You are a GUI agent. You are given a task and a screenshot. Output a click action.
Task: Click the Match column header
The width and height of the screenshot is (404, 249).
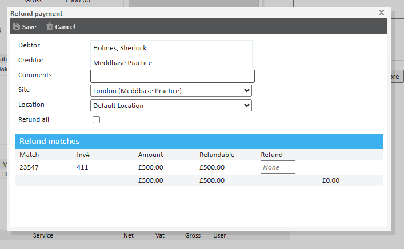coord(29,155)
